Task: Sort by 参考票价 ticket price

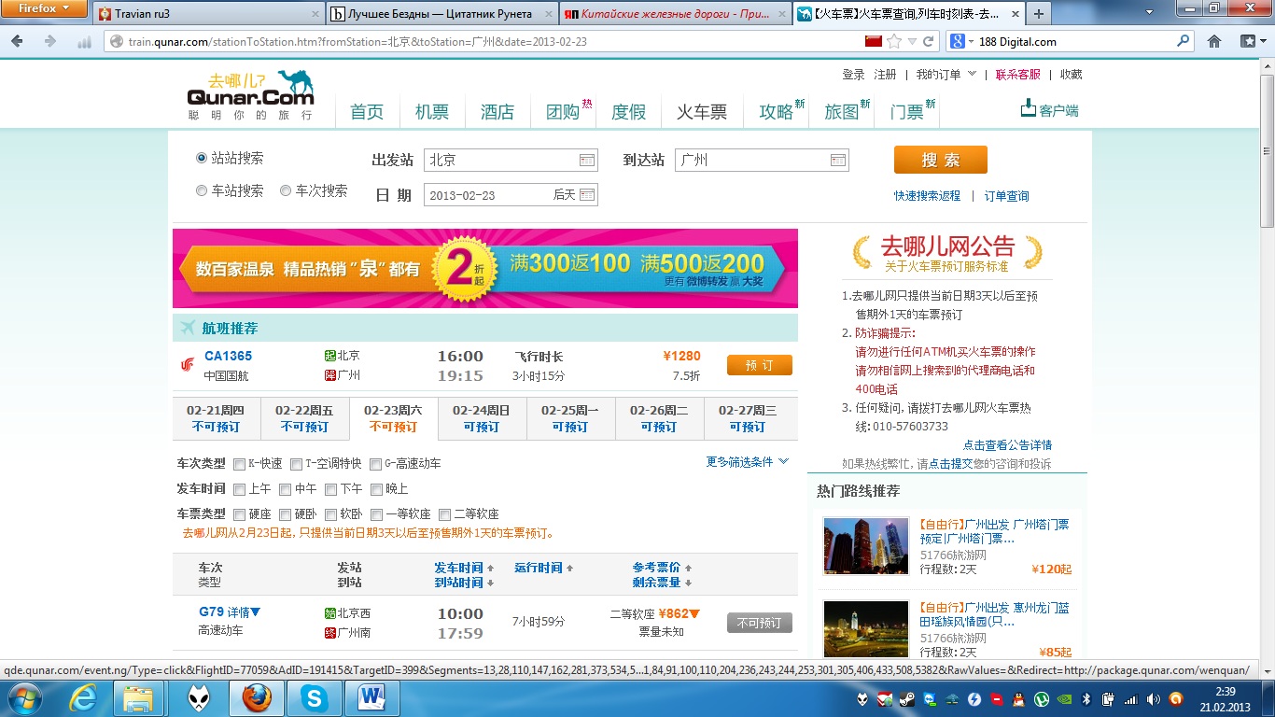Action: click(663, 568)
